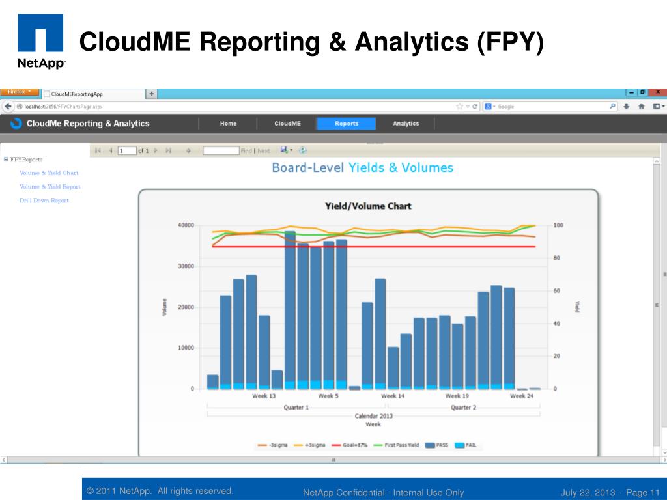Viewport: 667px width, 500px height.
Task: Open the Home menu item
Action: (x=229, y=124)
